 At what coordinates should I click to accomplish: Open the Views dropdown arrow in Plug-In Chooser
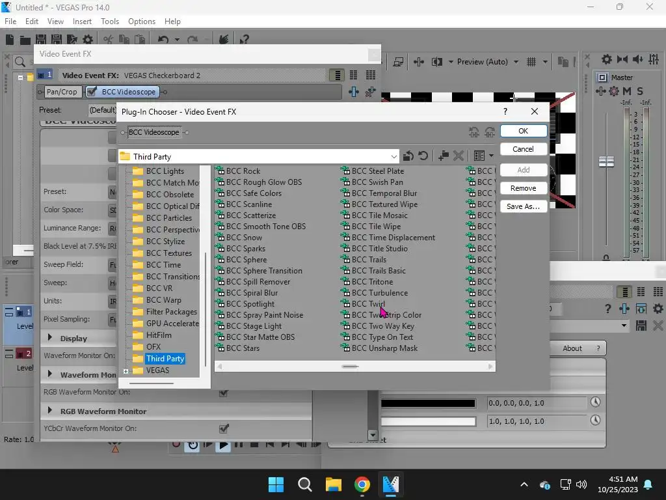coord(491,156)
